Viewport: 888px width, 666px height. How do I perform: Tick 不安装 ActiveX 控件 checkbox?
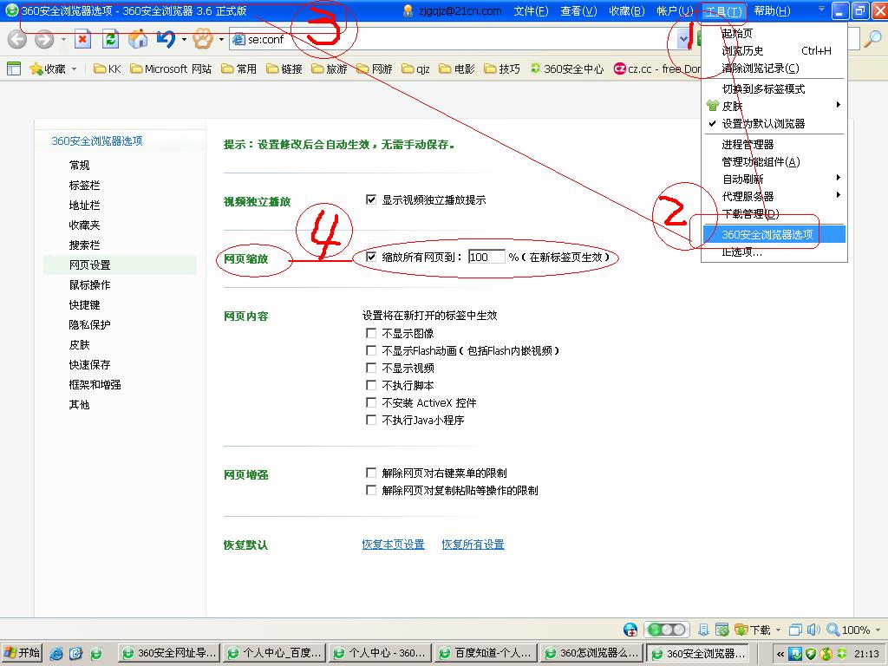[x=371, y=402]
